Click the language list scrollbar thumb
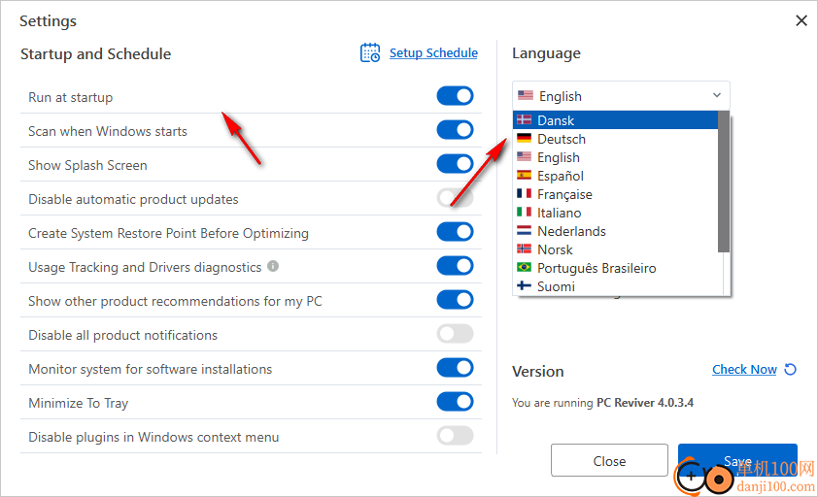Viewport: 818px width, 497px height. click(x=724, y=182)
